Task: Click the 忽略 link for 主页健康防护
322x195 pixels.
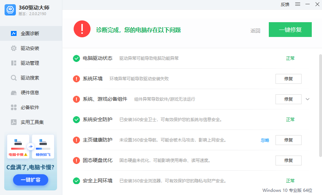Action: coord(265,140)
